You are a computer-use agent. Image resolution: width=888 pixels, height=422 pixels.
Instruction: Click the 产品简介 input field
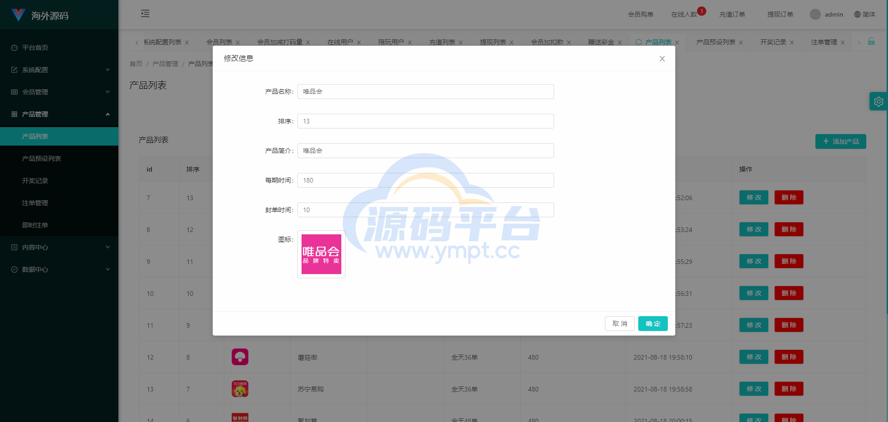425,151
